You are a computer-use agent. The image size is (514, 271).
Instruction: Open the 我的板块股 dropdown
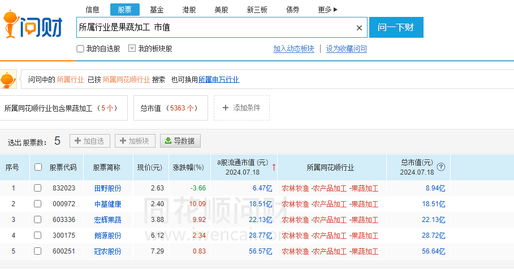[132, 48]
